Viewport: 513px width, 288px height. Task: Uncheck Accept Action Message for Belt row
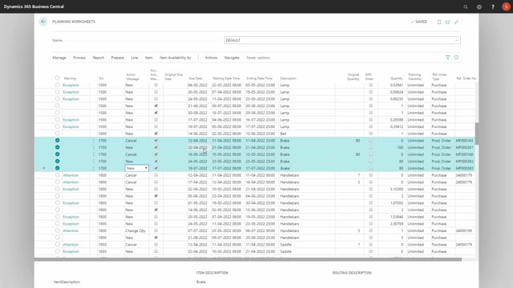[156, 134]
